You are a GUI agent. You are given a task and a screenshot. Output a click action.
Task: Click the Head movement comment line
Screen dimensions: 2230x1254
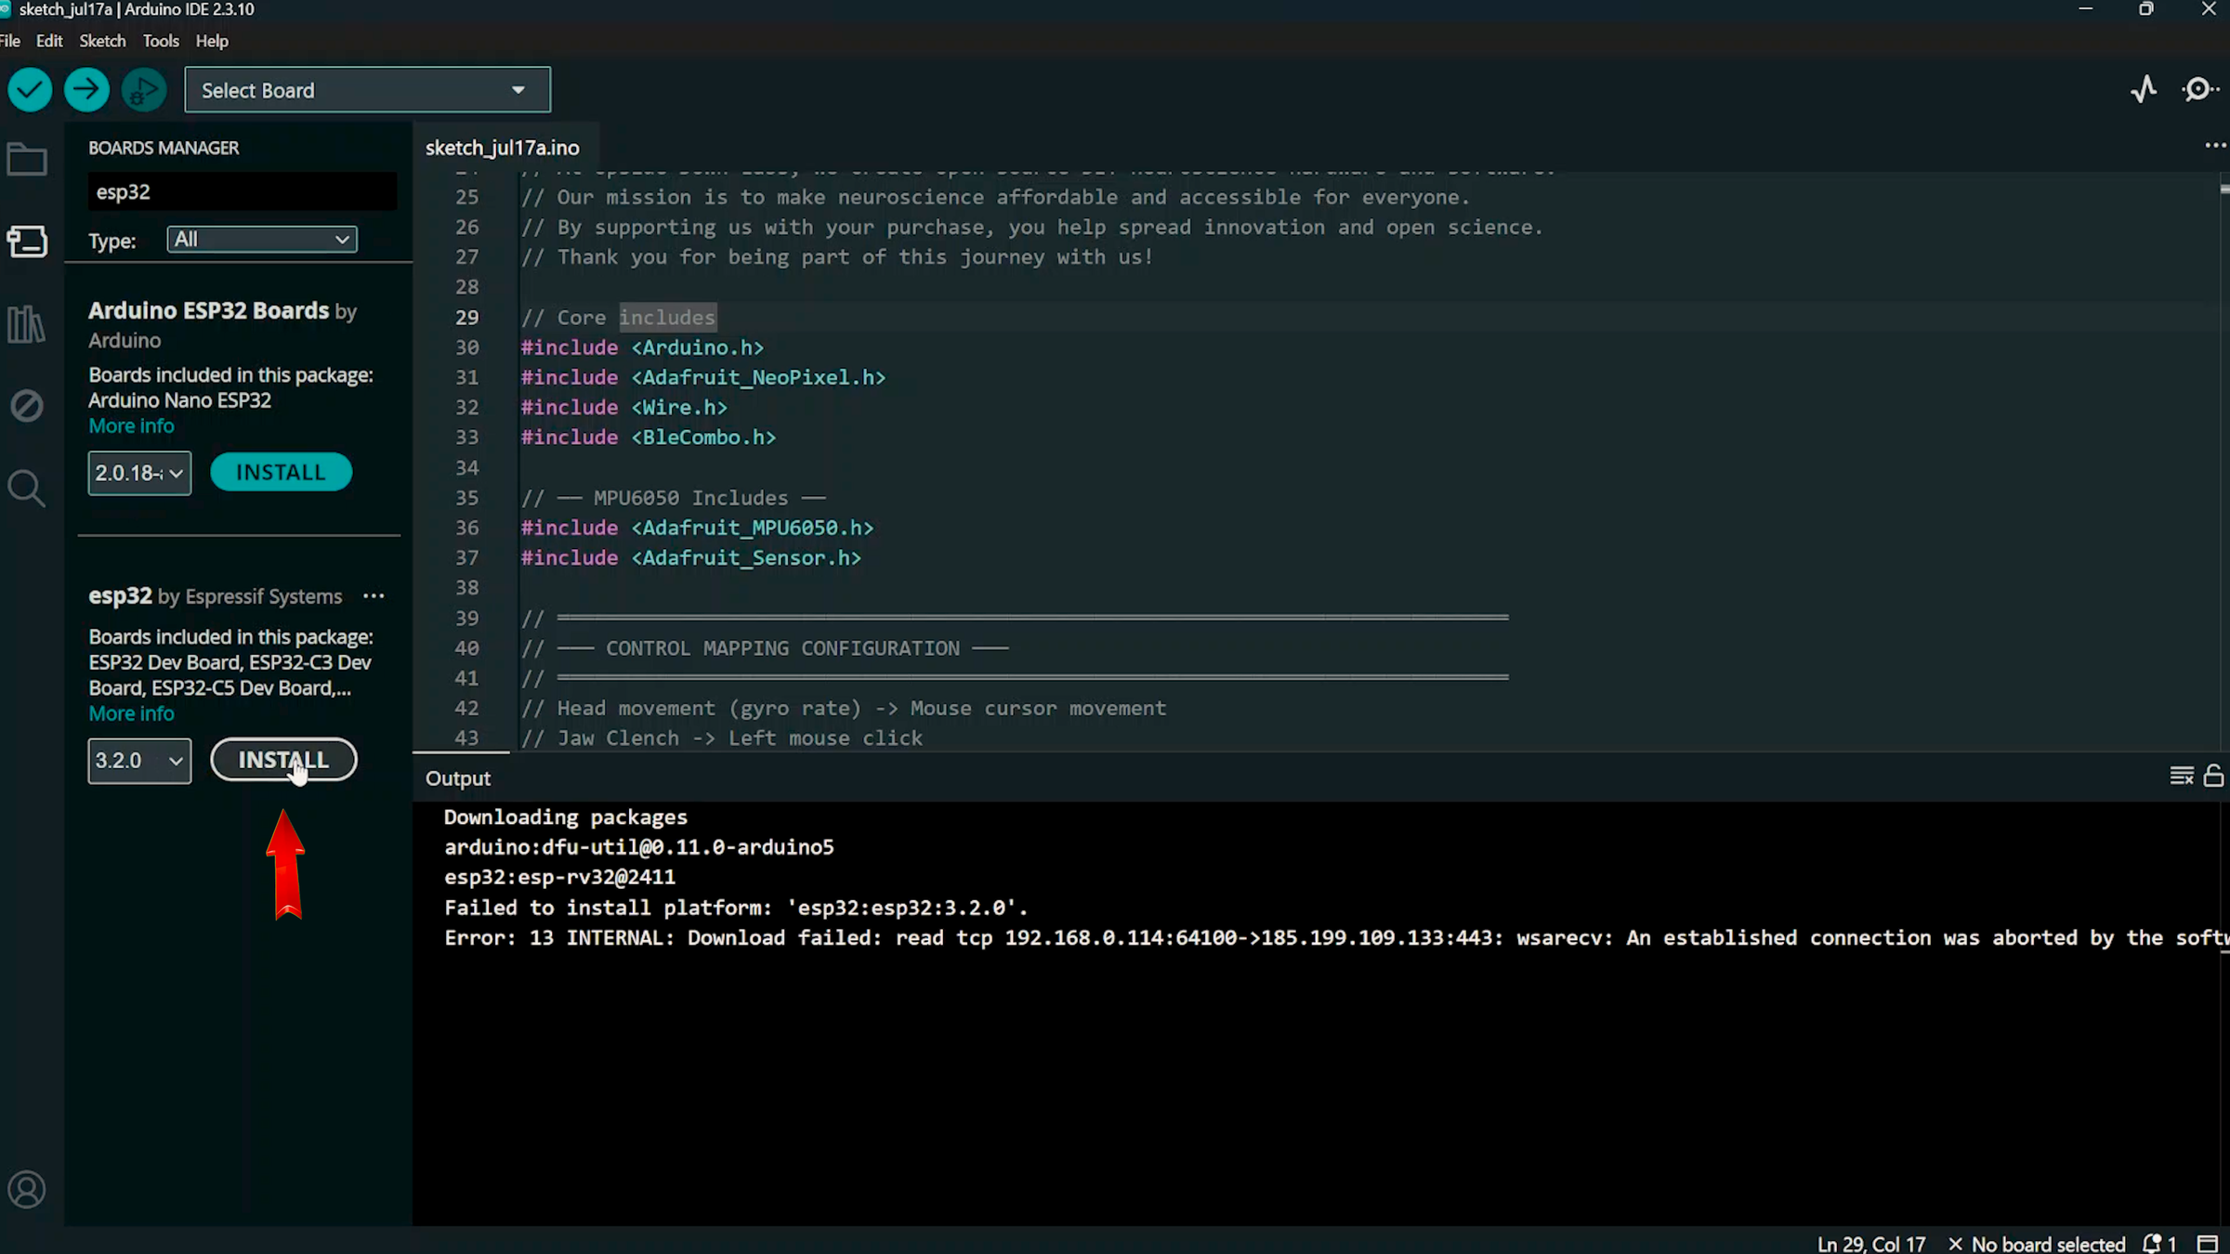point(844,708)
